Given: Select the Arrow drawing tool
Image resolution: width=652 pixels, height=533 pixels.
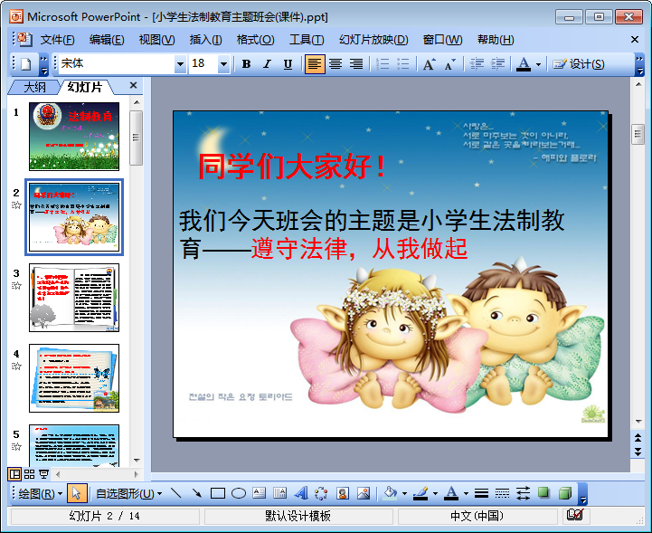Looking at the screenshot, I should (x=197, y=493).
